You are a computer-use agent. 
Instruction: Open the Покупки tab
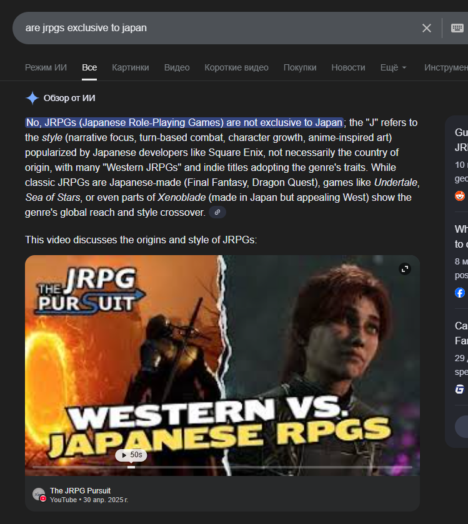pyautogui.click(x=300, y=67)
